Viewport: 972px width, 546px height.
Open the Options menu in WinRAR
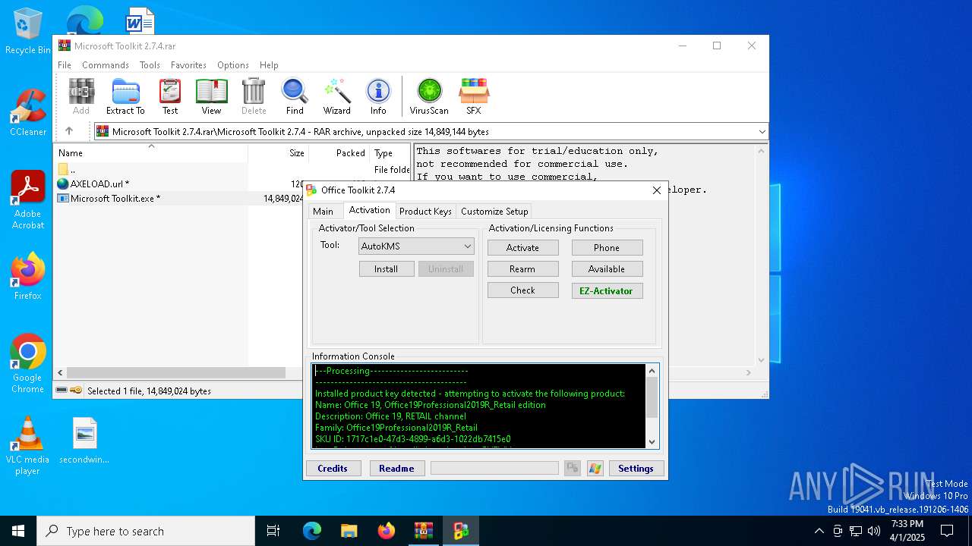233,65
